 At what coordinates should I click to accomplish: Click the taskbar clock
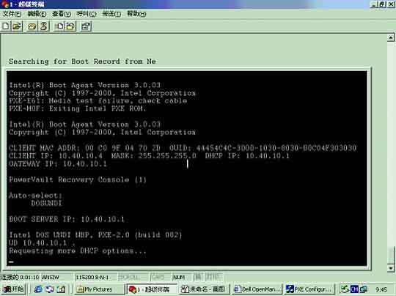(x=381, y=289)
